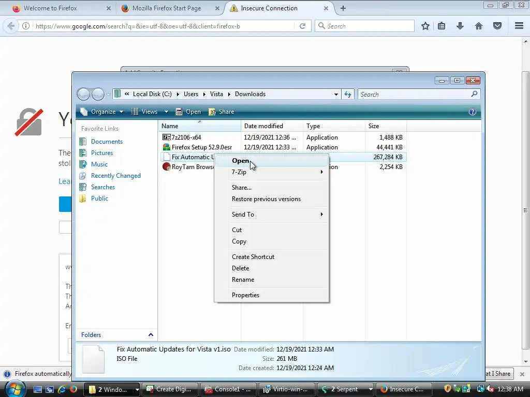Click Explorer forward navigation button
Screen dimensions: 530x397
pos(98,94)
